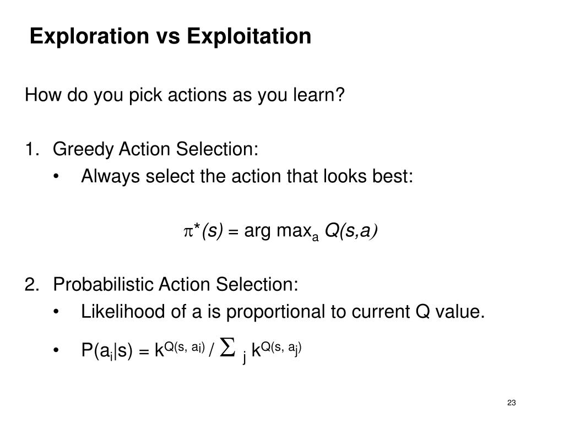Click the list number 2
Screen dimensions: 564x423
31,284
